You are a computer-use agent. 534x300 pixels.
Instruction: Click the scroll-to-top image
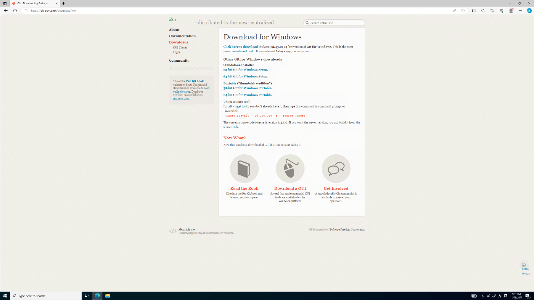click(x=526, y=269)
